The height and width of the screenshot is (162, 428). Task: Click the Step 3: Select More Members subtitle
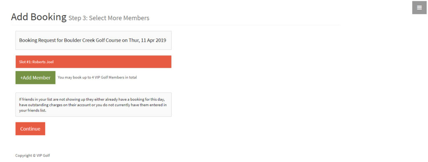pos(109,18)
